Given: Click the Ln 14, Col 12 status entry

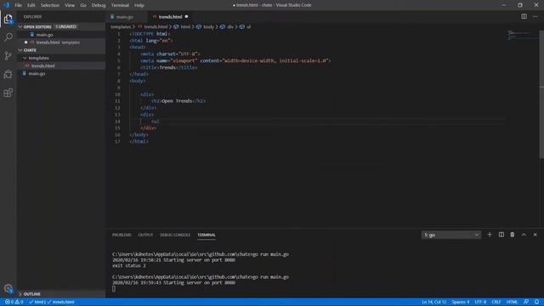Looking at the screenshot, I should point(434,303).
